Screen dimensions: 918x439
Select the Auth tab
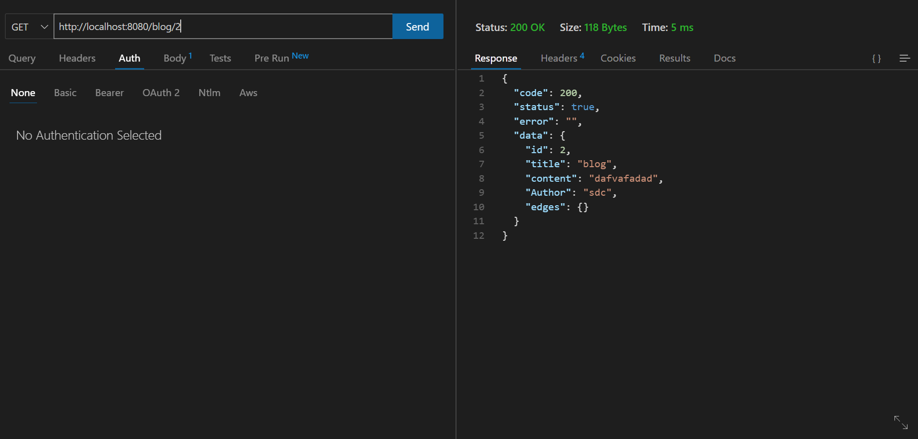(x=130, y=59)
